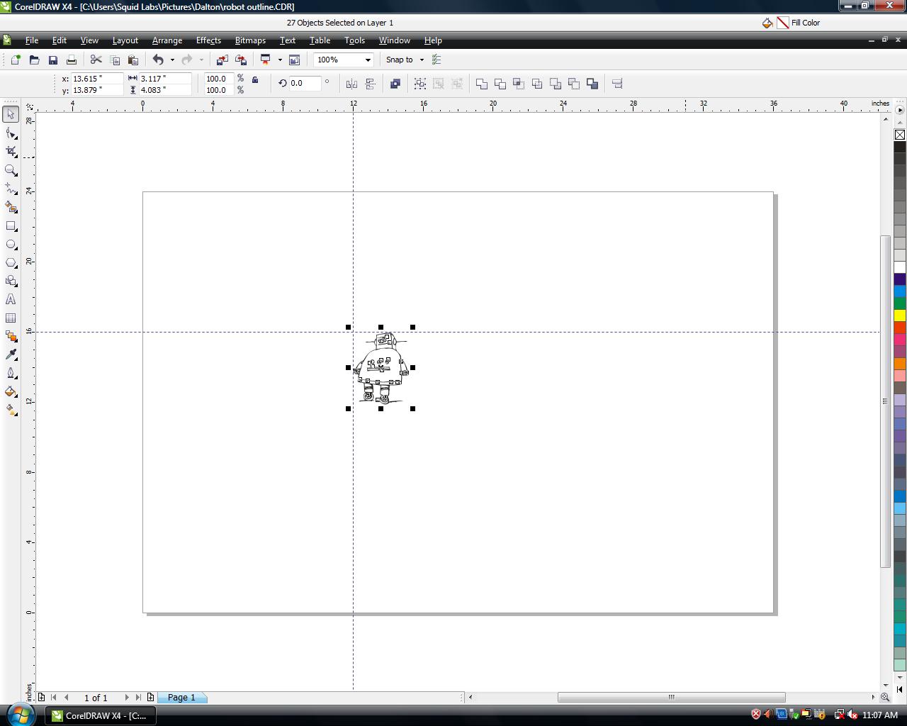Screen dimensions: 907x726
Task: Open the Effects menu
Action: tap(208, 40)
